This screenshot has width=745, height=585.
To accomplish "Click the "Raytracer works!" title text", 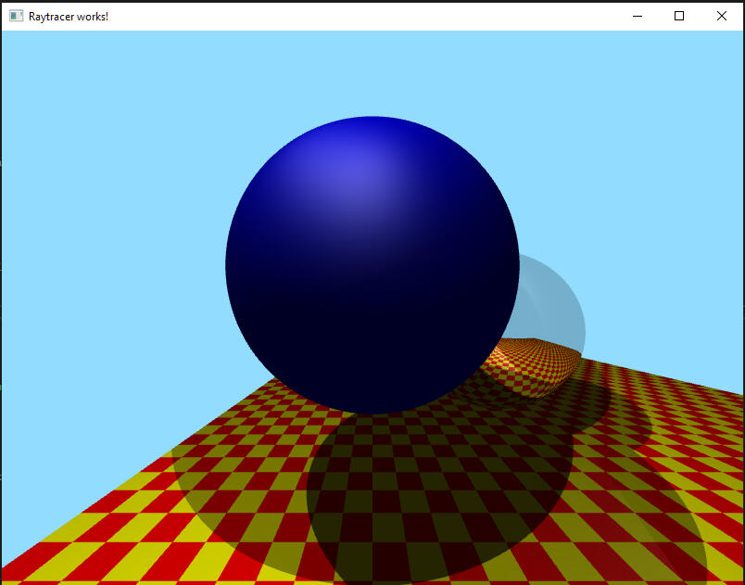I will pos(69,17).
